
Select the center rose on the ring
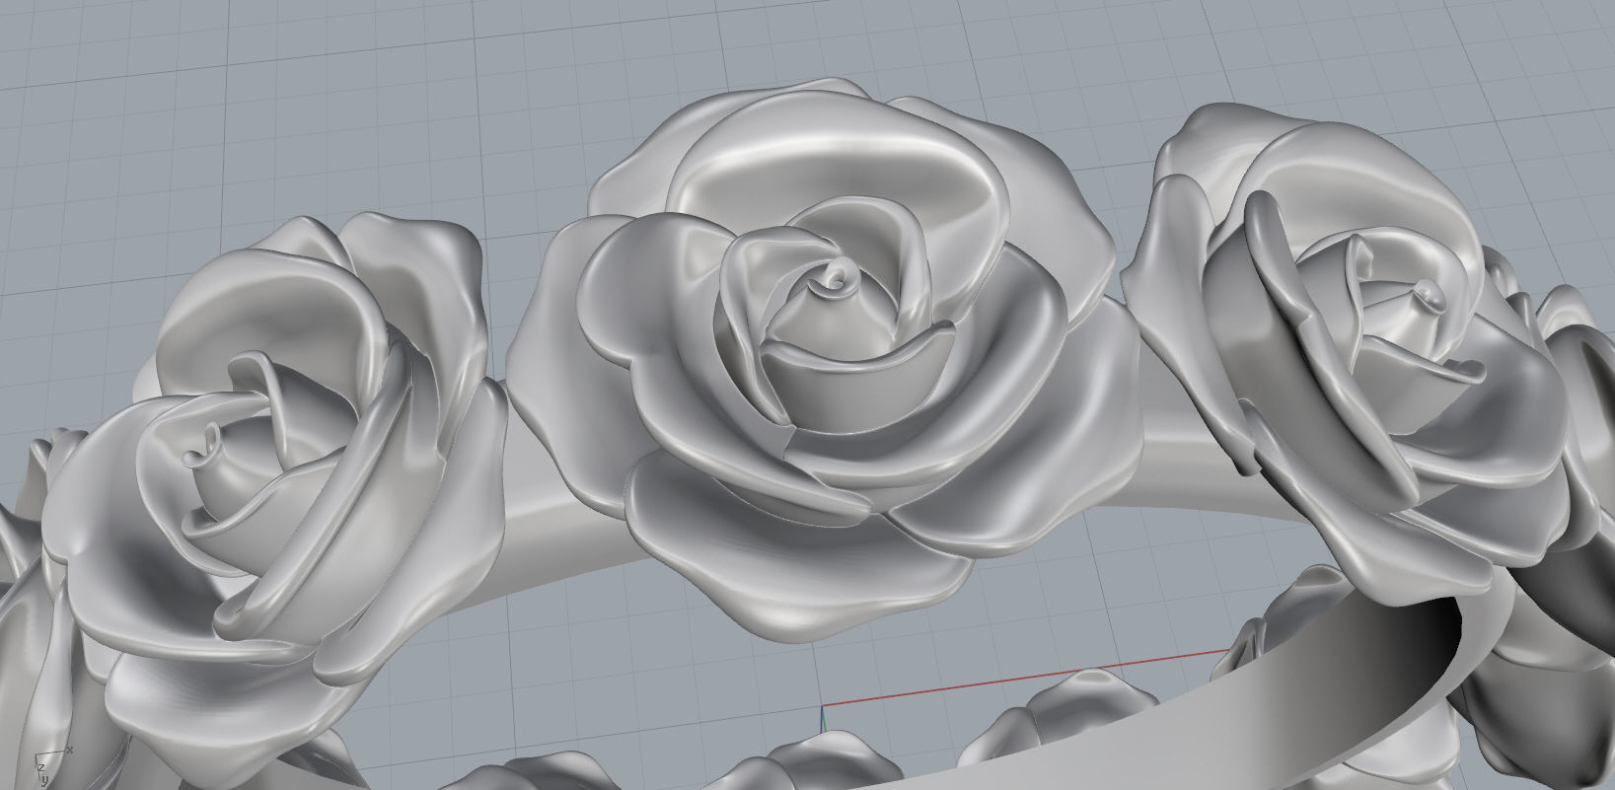click(824, 360)
